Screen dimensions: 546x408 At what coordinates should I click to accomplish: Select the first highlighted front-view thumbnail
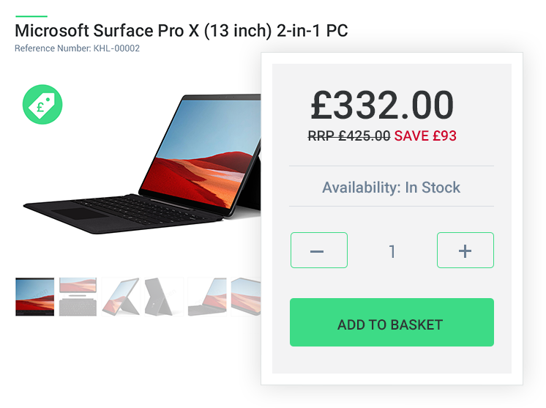(x=35, y=297)
